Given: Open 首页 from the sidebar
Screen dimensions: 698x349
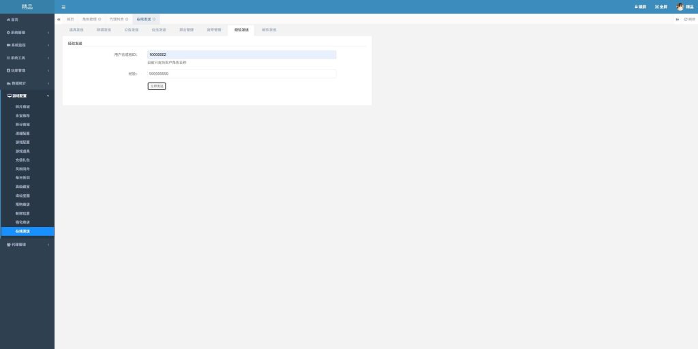Looking at the screenshot, I should 14,20.
